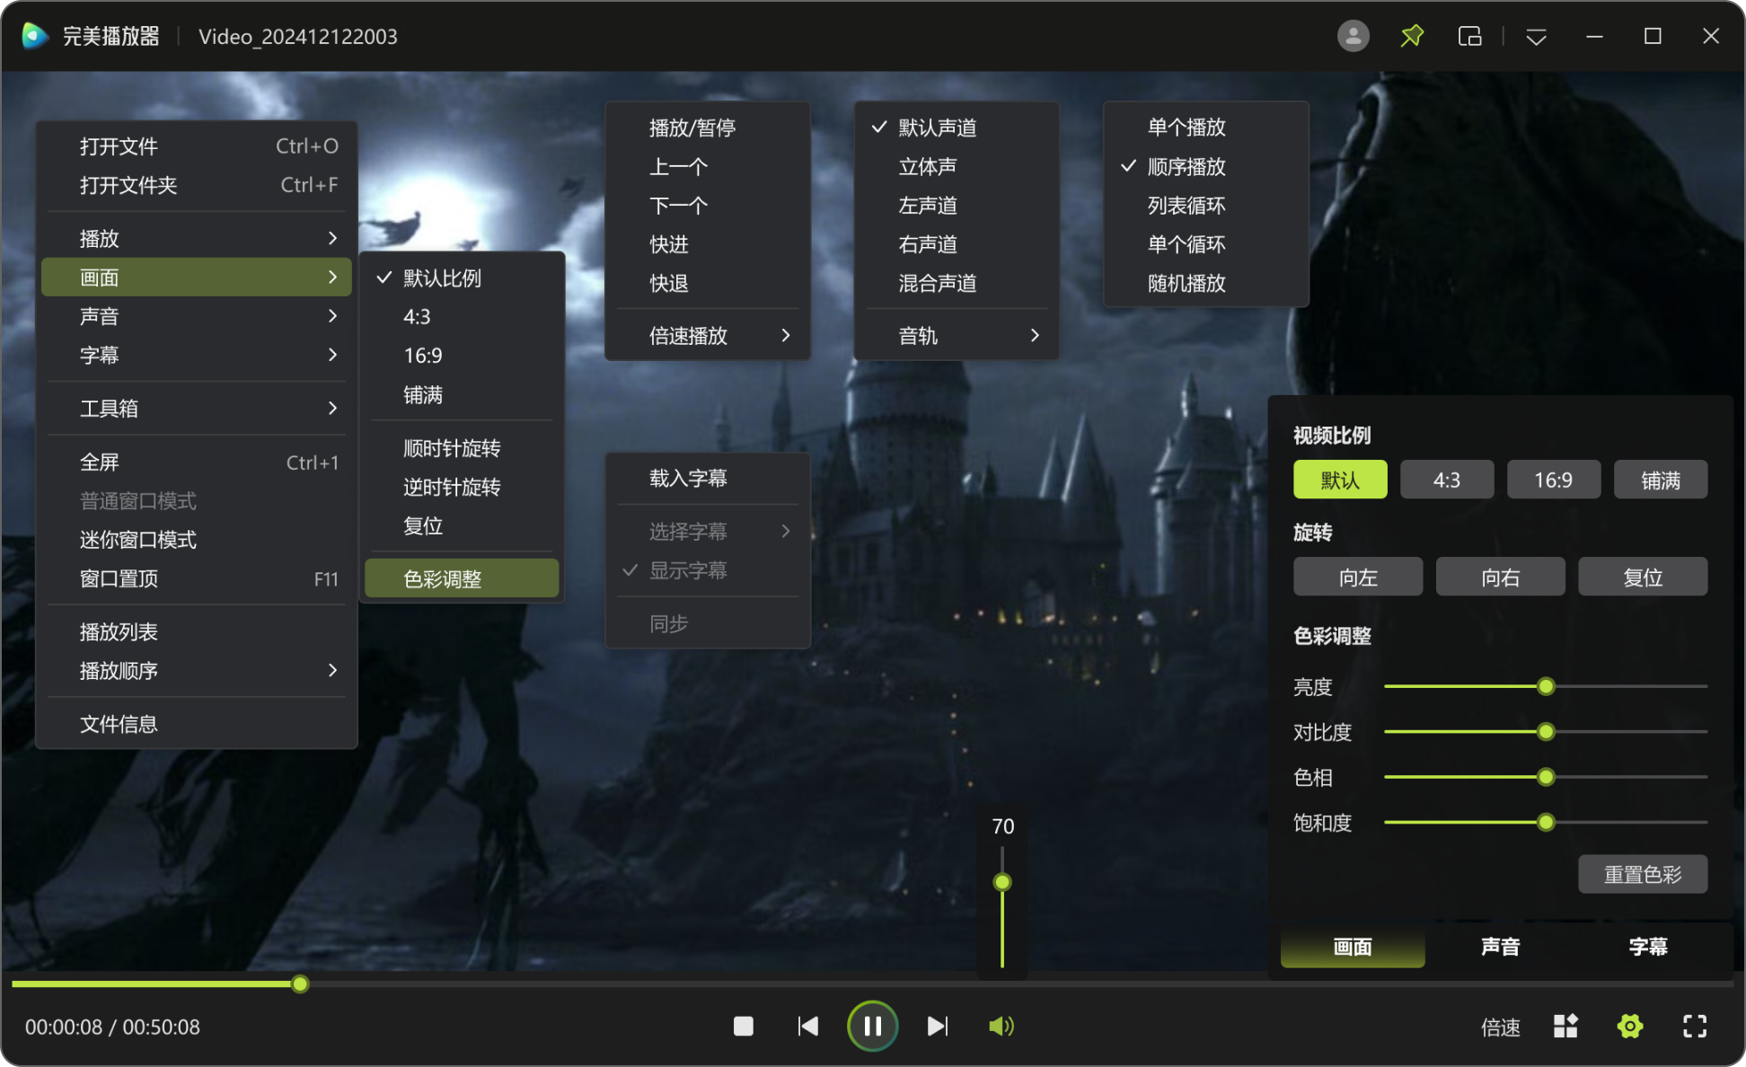The height and width of the screenshot is (1067, 1746).
Task: Enter fullscreen using the corner icon
Action: tap(1694, 1026)
